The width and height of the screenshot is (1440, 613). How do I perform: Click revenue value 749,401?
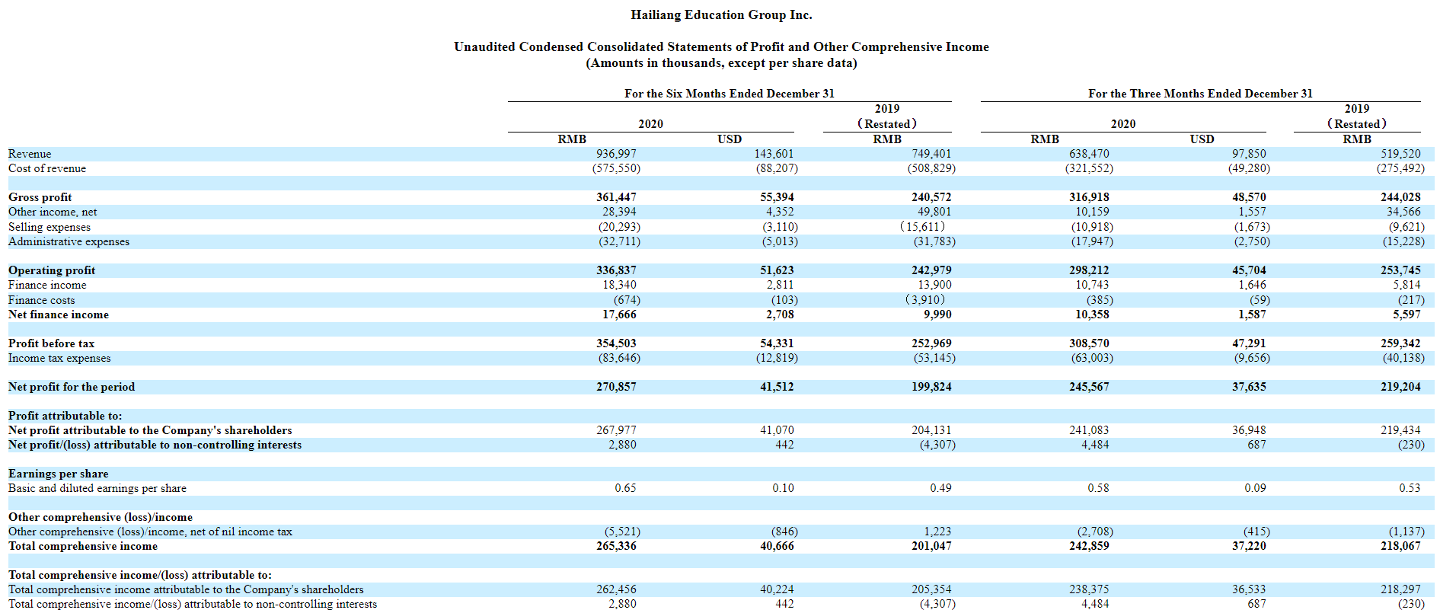point(931,154)
